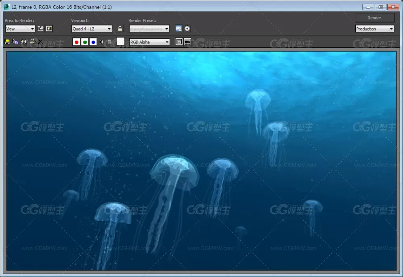Screen dimensions: 403x277
Task: Copy the rendered image to clipboard
Action: tap(15, 42)
